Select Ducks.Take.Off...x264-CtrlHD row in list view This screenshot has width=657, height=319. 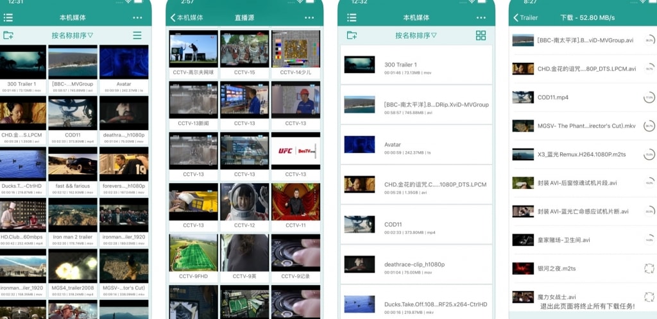[416, 302]
